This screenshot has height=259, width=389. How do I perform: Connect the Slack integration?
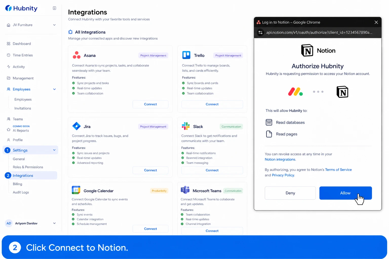tap(212, 170)
